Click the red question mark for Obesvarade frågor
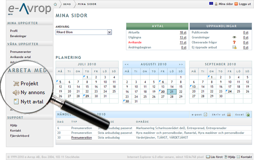 234,42
